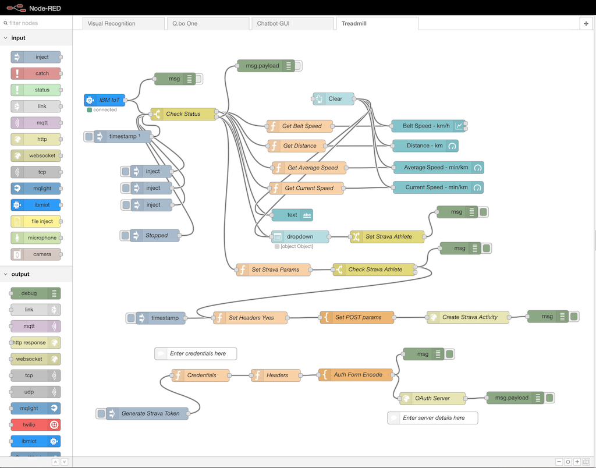Focus the filter nodes search field
The height and width of the screenshot is (468, 596).
point(36,23)
